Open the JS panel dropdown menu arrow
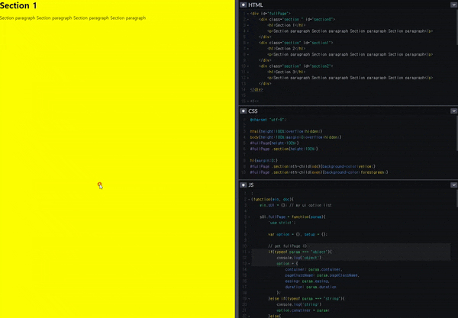The image size is (458, 318). 453,185
